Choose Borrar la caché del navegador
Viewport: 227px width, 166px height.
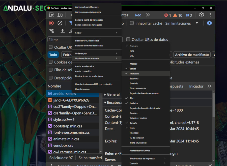pyautogui.click(x=89, y=20)
